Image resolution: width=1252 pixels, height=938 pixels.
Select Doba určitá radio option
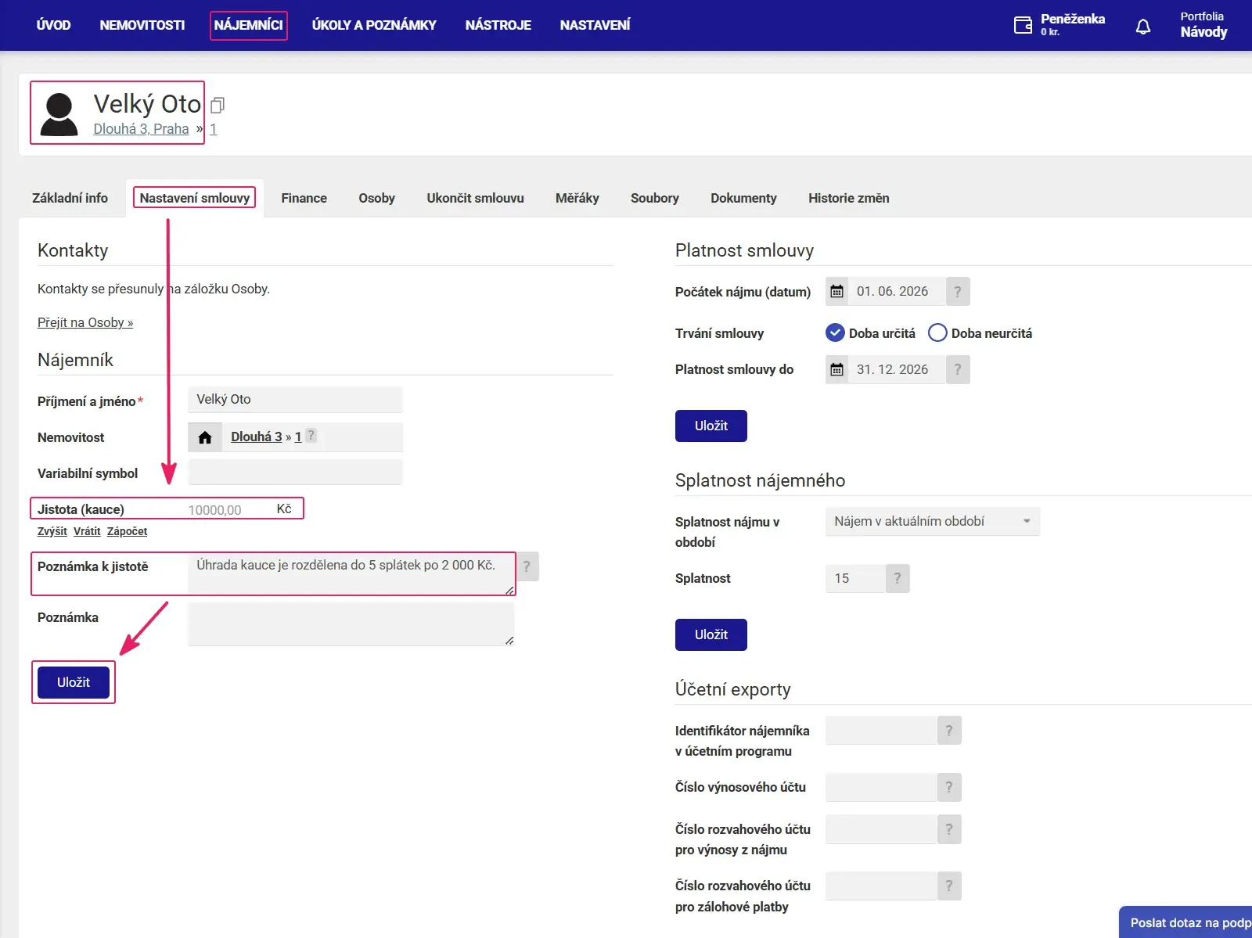pos(835,333)
